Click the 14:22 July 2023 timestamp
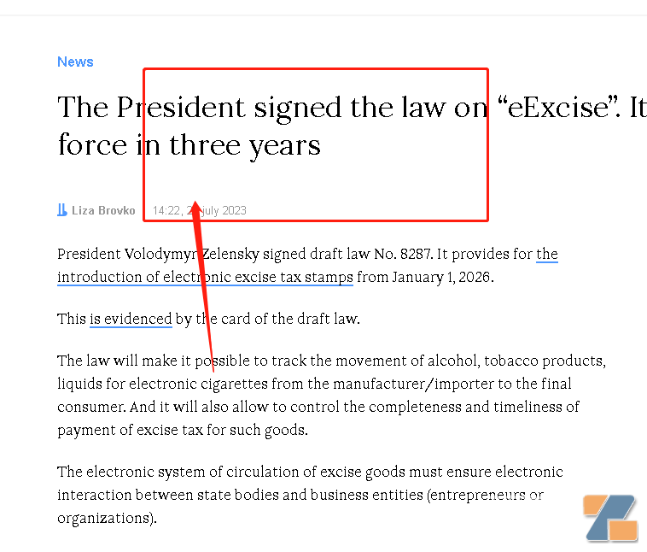The width and height of the screenshot is (647, 552). tap(199, 210)
